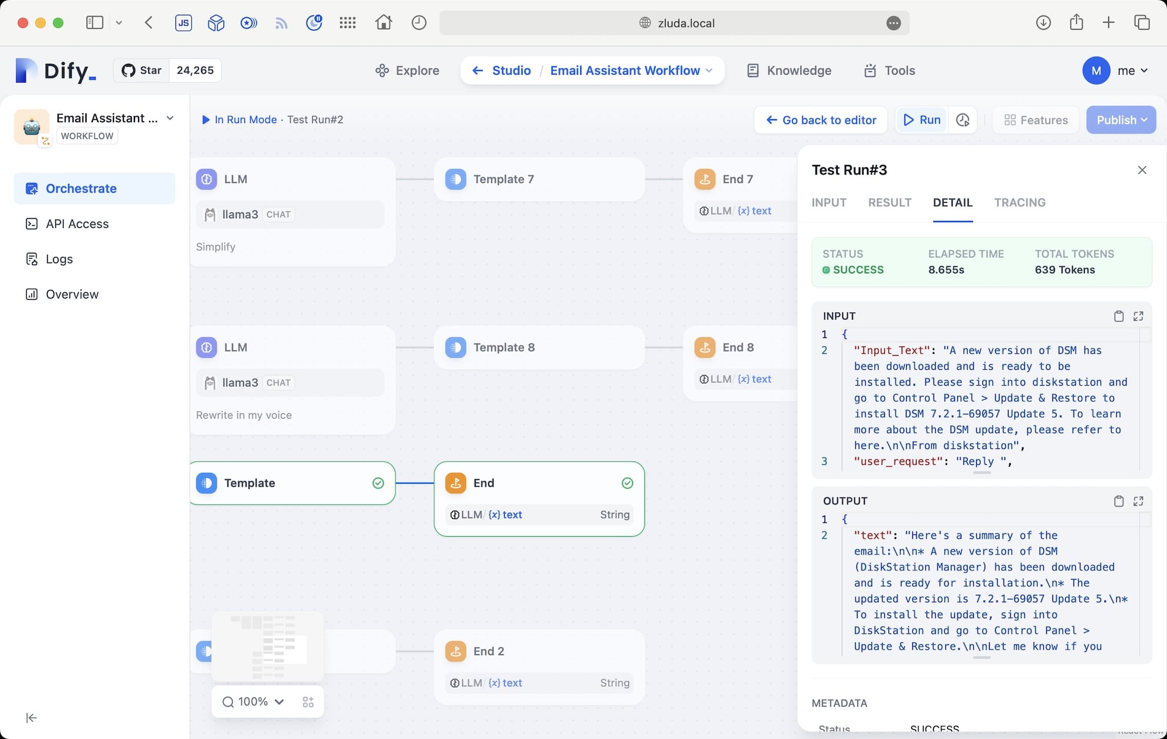
Task: Click Go back to editor button
Action: pyautogui.click(x=821, y=120)
